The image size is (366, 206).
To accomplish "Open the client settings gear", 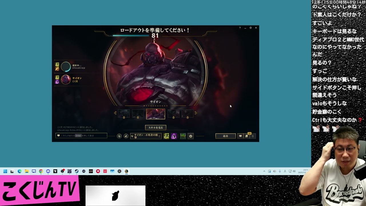I will click(250, 28).
